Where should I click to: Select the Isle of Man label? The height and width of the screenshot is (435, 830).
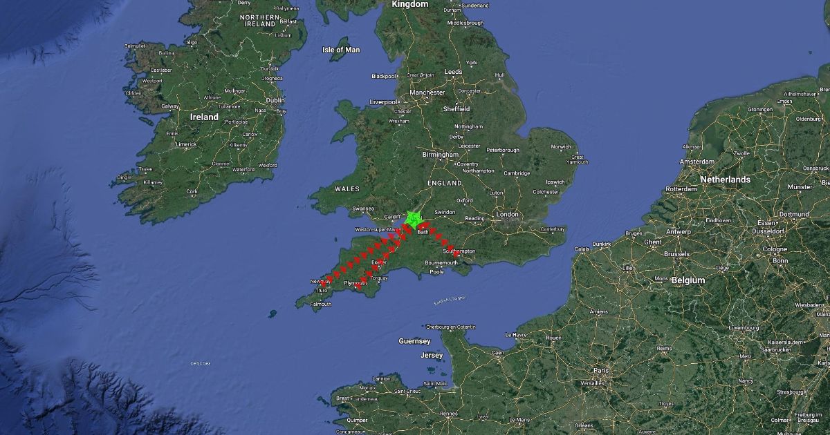[342, 50]
